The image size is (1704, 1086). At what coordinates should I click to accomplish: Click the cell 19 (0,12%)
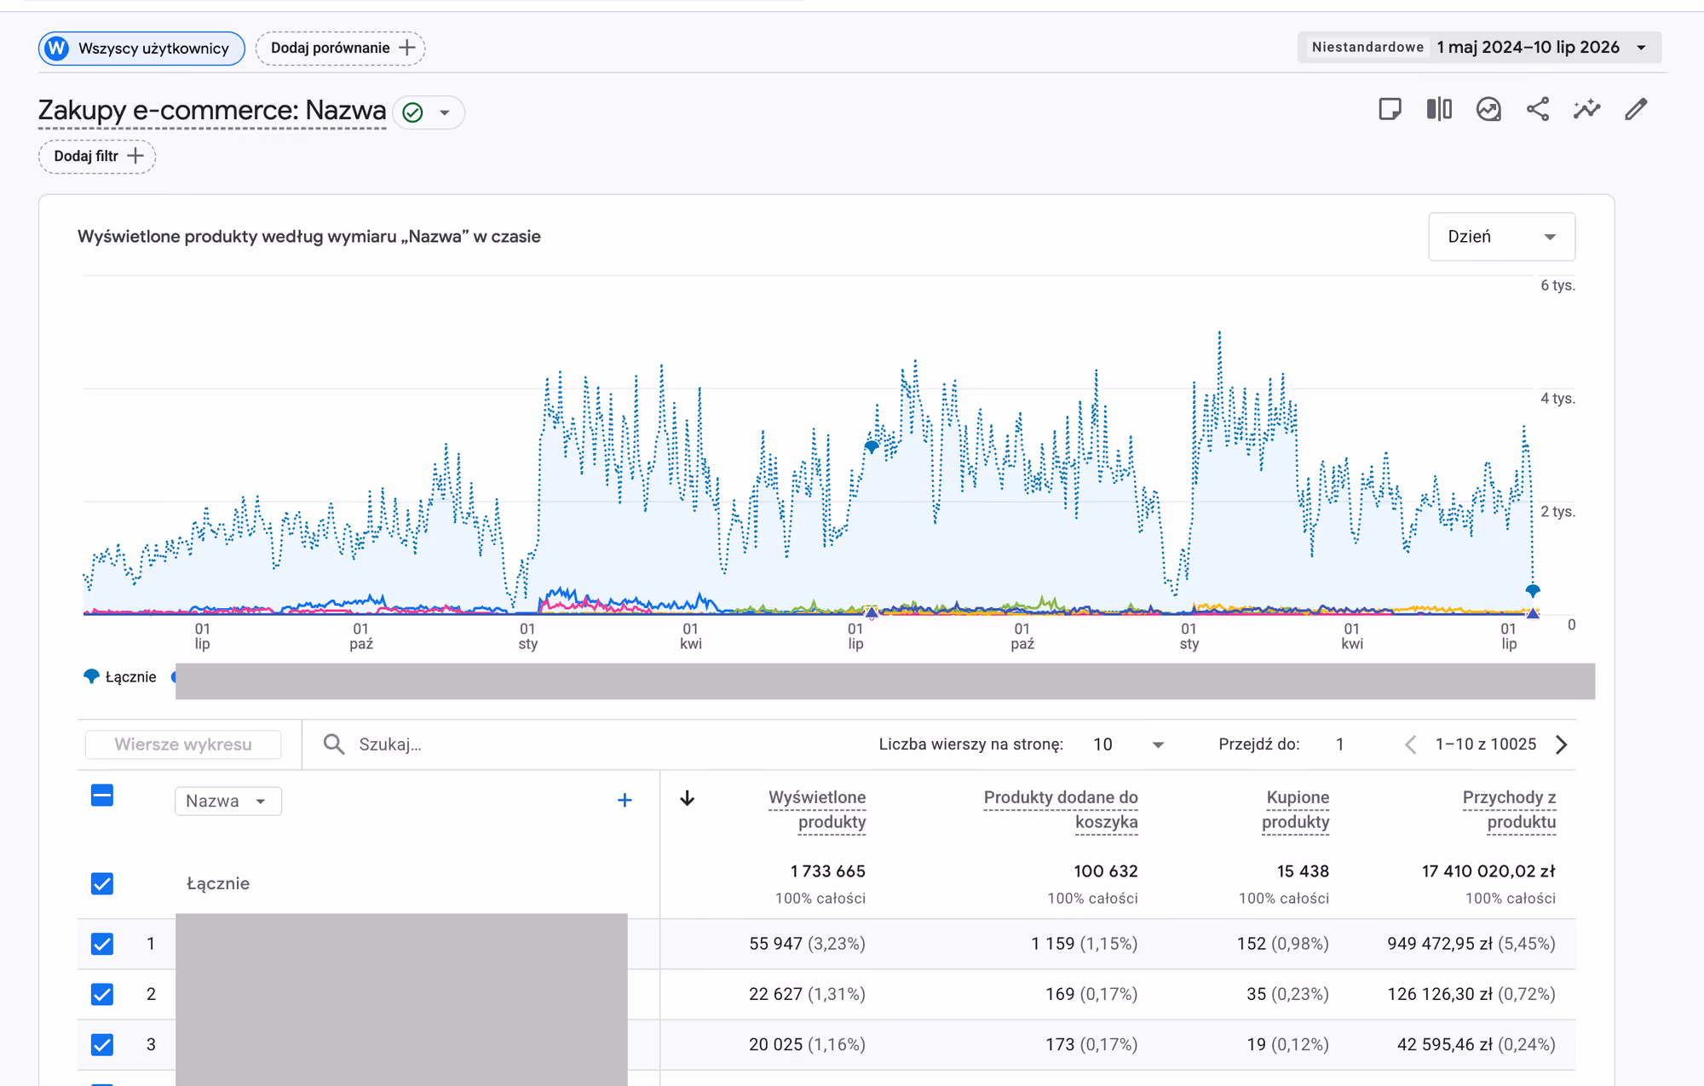pyautogui.click(x=1287, y=1044)
